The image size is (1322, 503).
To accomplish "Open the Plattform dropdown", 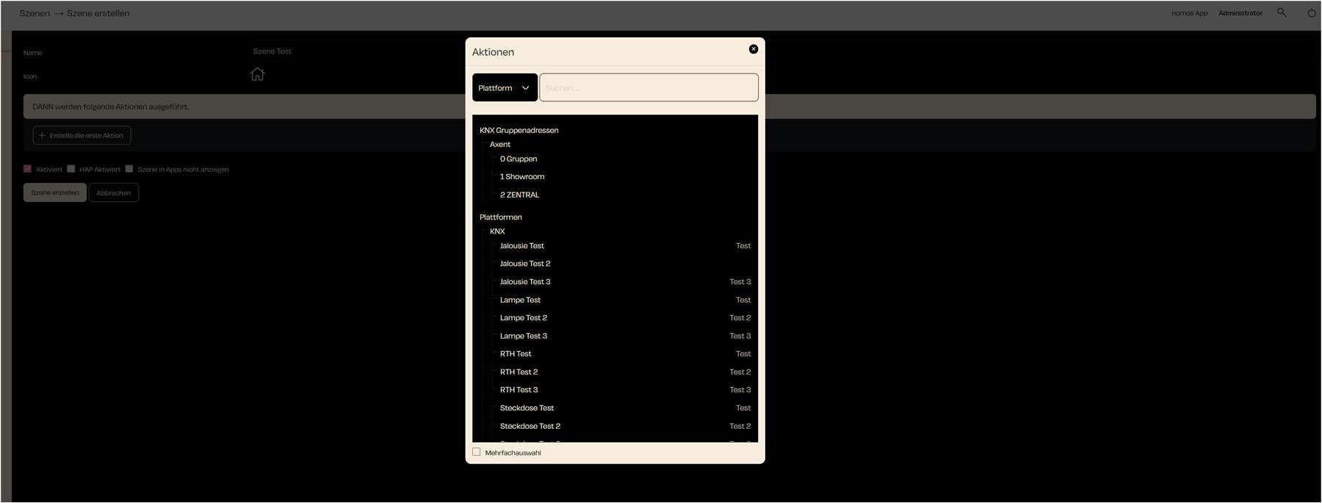I will (x=505, y=87).
